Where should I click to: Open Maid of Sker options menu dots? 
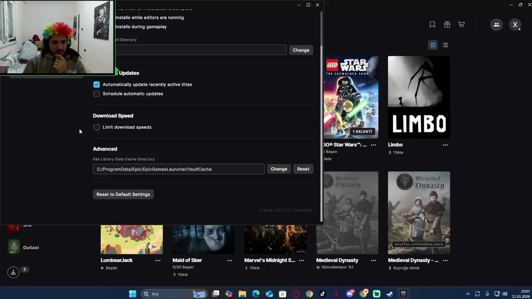230,260
